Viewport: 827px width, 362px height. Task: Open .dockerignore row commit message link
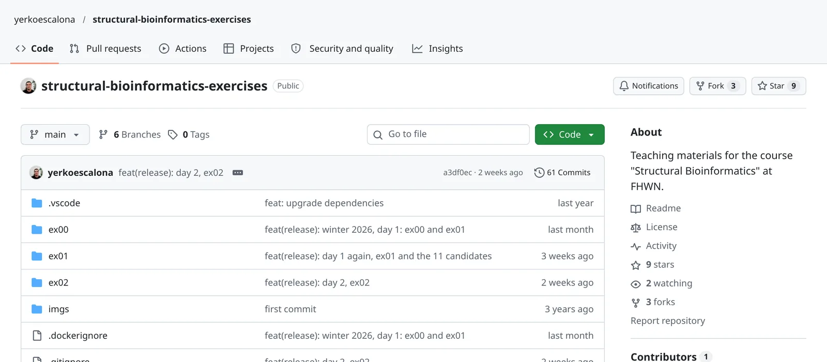pyautogui.click(x=365, y=336)
